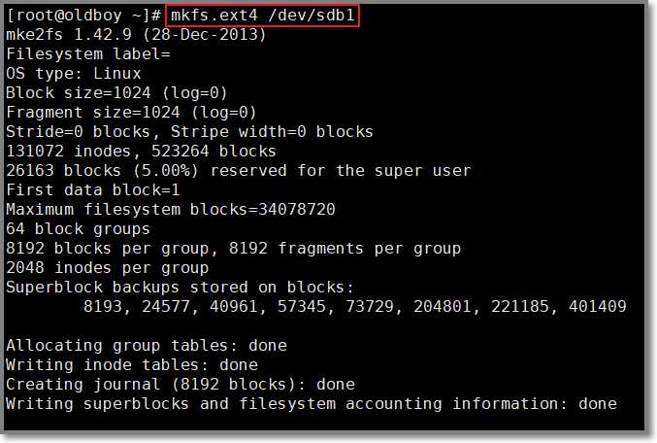This screenshot has width=657, height=443.
Task: Click superblock backup number 401409
Action: coord(598,307)
